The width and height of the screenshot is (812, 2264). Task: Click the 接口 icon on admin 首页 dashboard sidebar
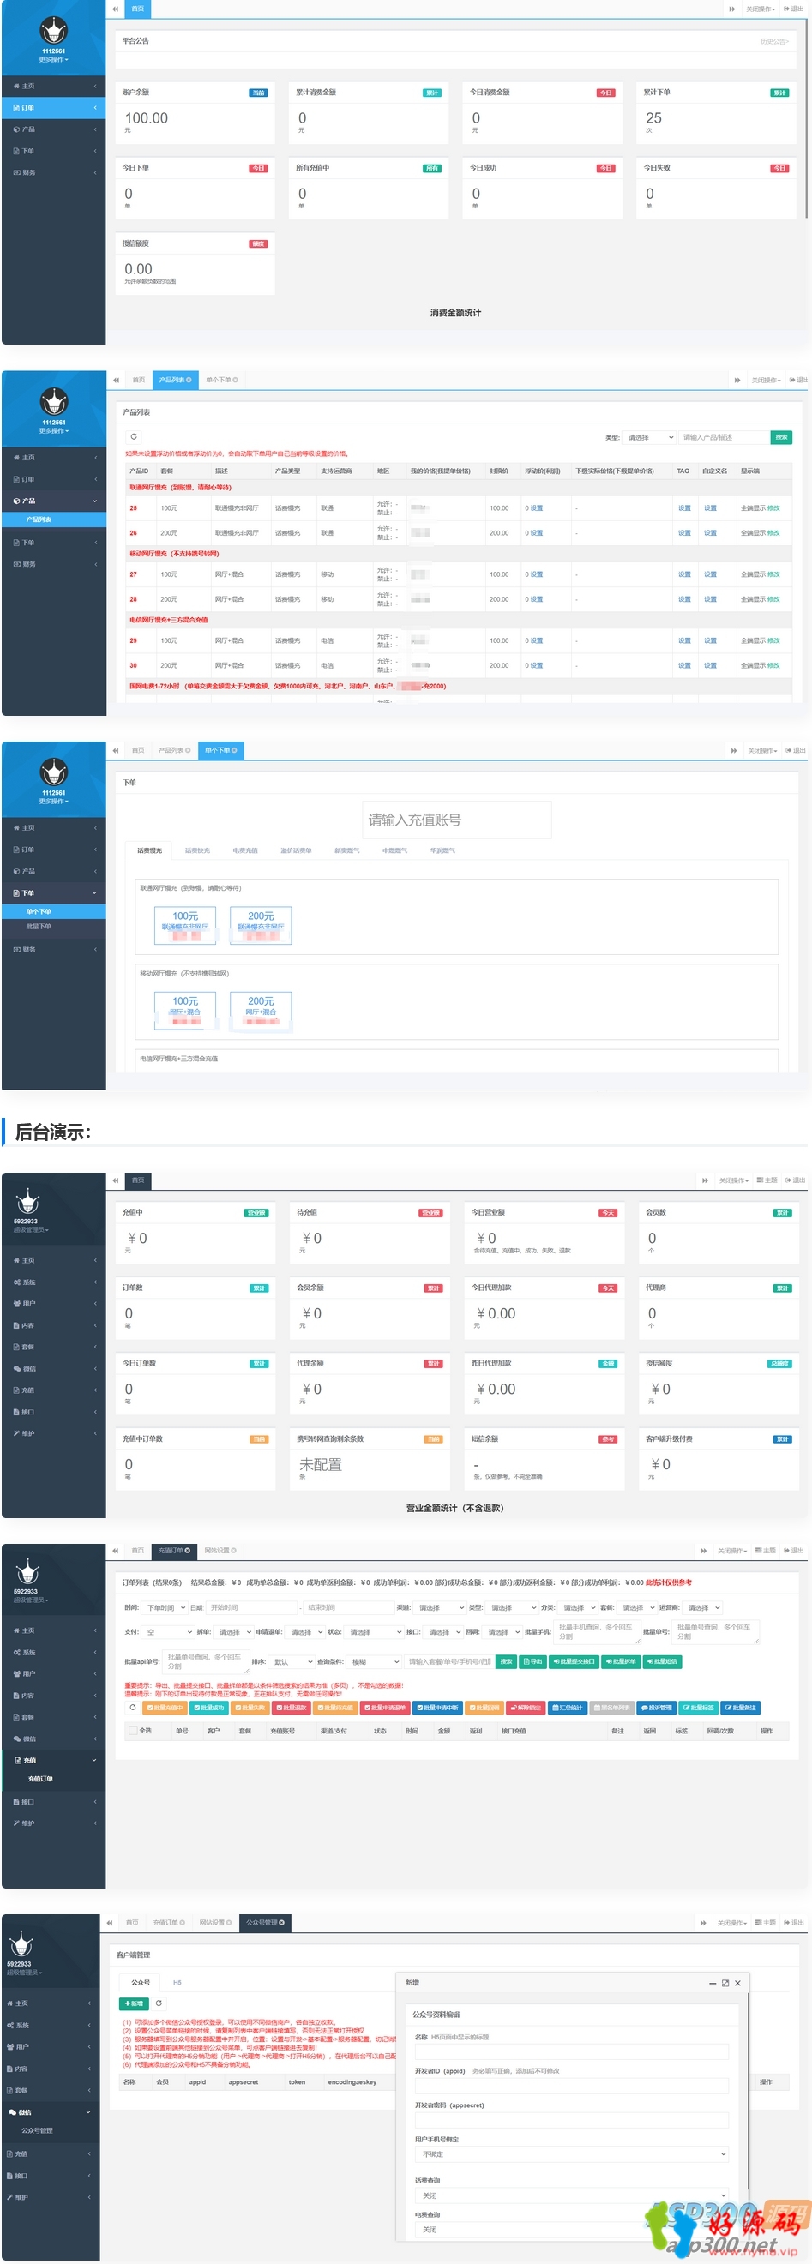(x=16, y=1412)
